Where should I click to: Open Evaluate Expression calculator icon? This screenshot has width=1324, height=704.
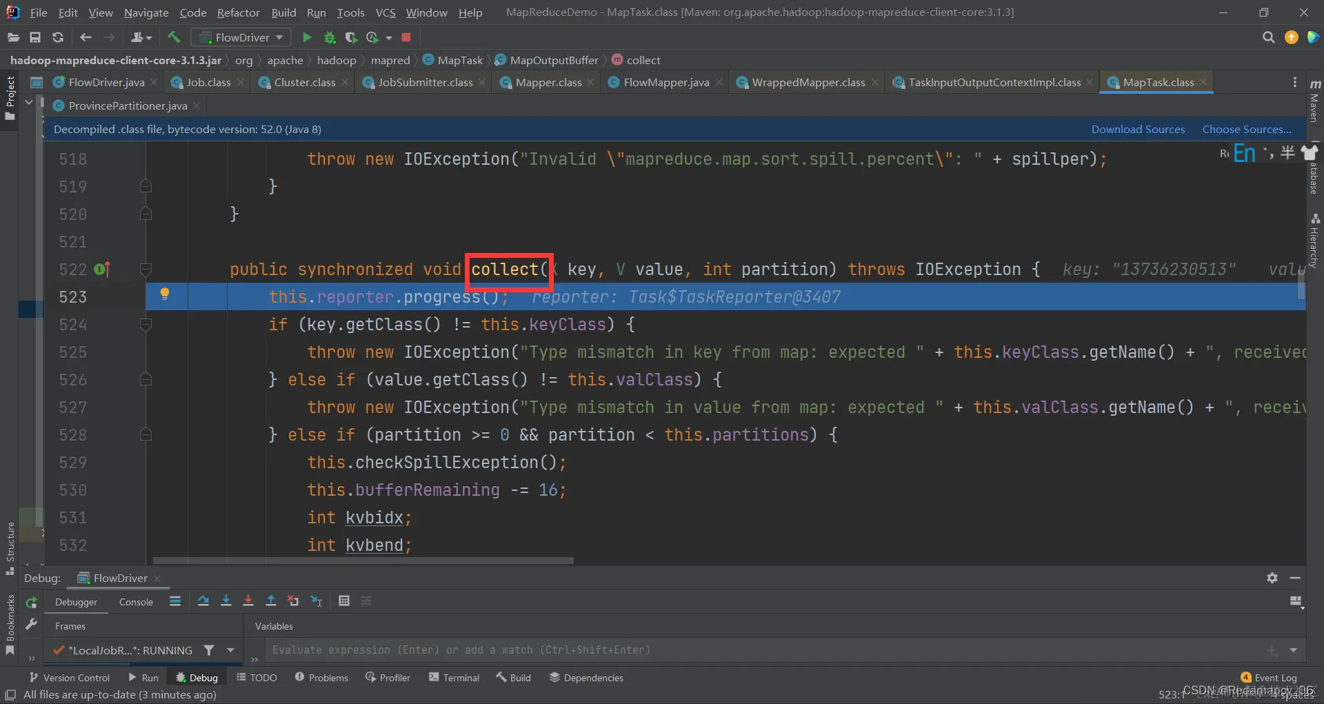tap(344, 601)
